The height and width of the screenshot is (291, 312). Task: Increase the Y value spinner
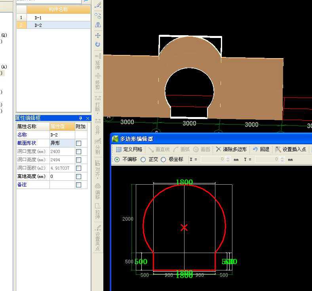pyautogui.click(x=282, y=158)
